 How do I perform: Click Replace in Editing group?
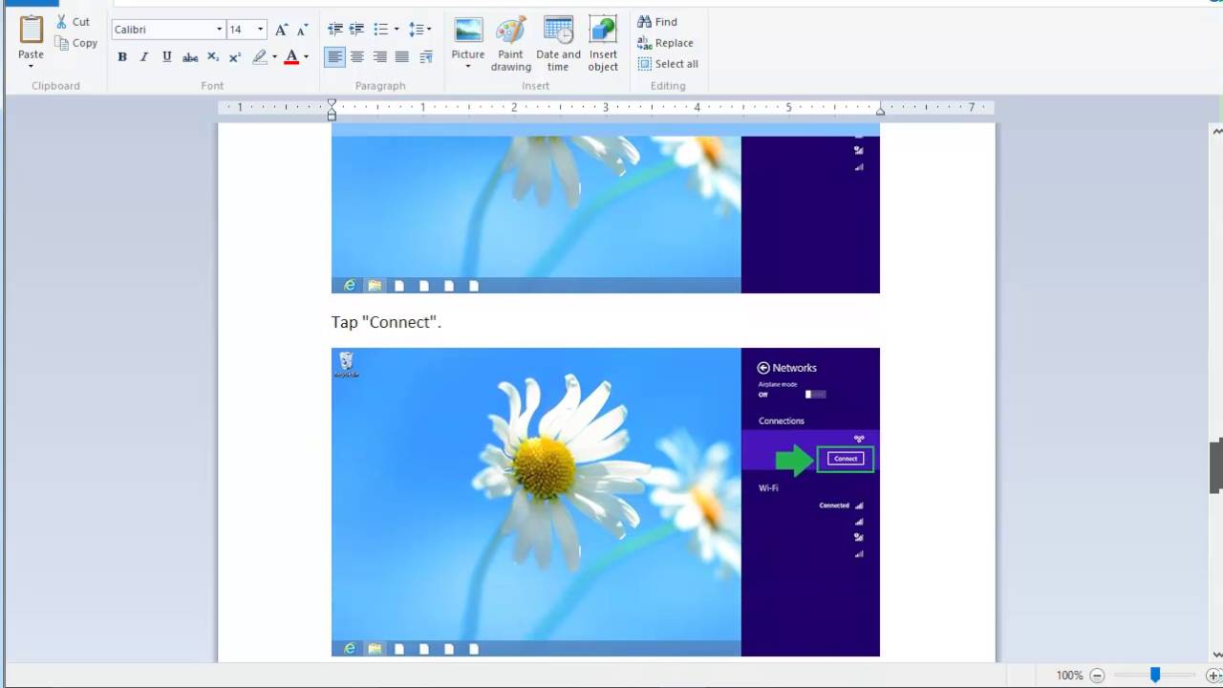coord(665,43)
